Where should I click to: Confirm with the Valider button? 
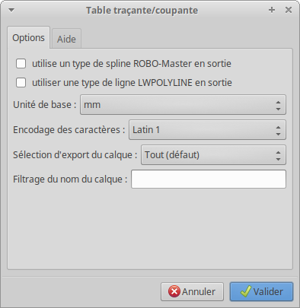(261, 292)
